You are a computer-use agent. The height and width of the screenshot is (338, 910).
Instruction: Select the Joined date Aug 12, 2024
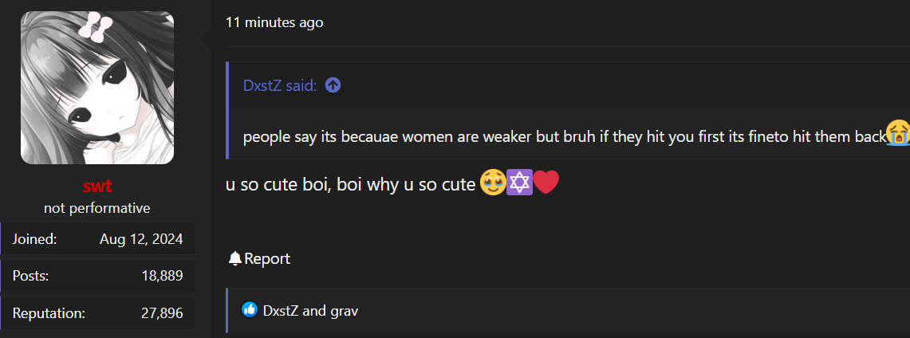point(141,238)
